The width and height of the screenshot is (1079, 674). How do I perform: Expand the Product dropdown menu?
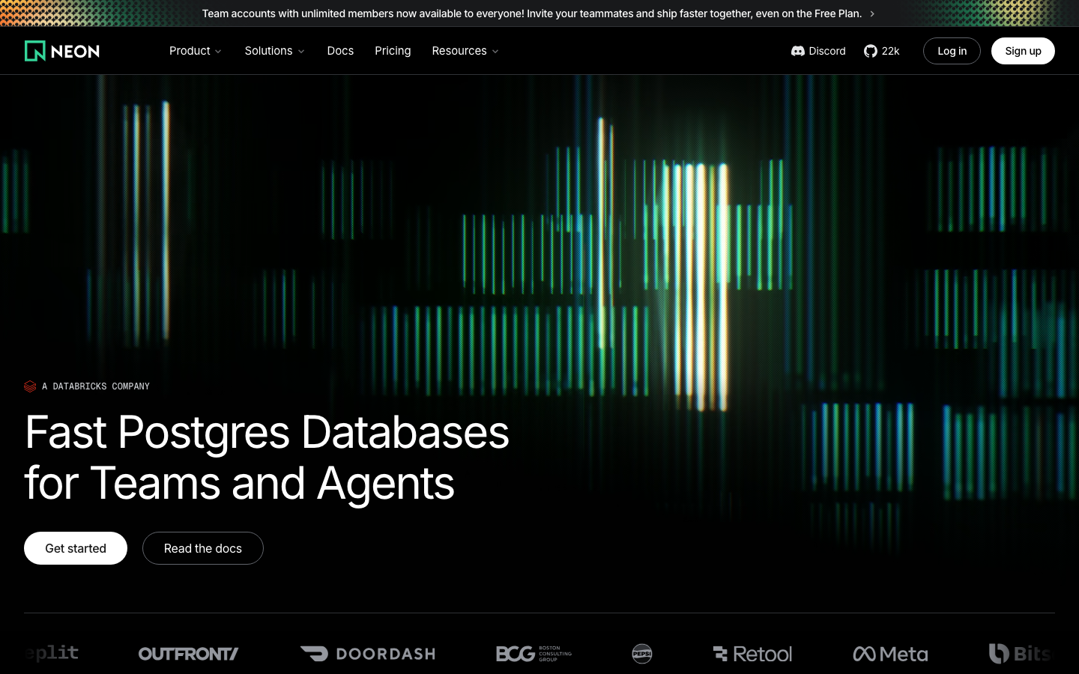[x=196, y=51]
